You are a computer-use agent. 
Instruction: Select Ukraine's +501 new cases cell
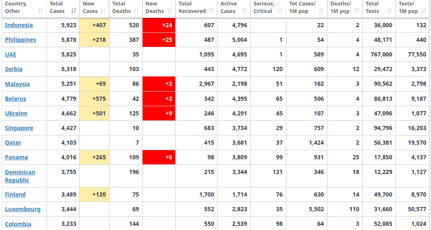[94, 113]
